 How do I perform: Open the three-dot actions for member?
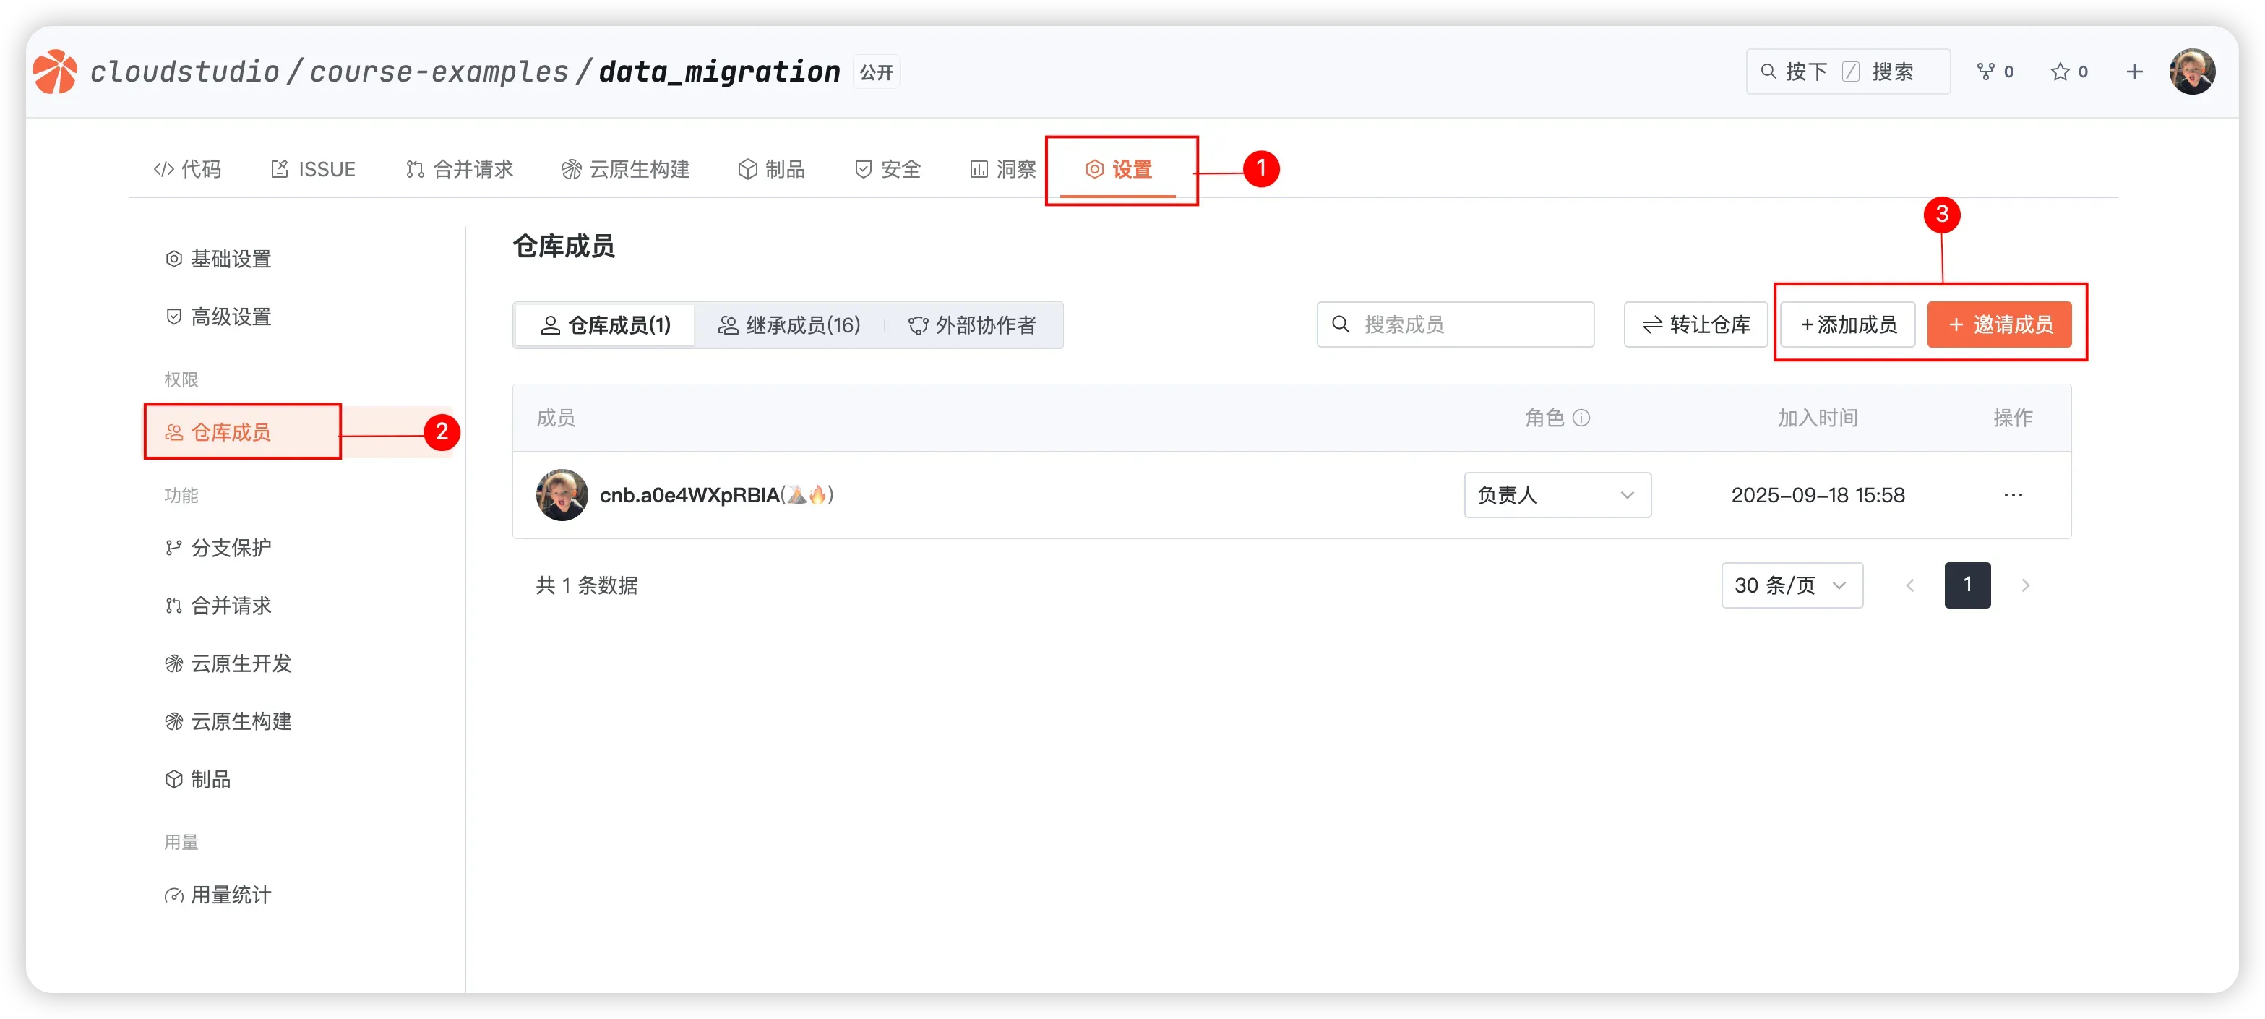coord(2013,495)
